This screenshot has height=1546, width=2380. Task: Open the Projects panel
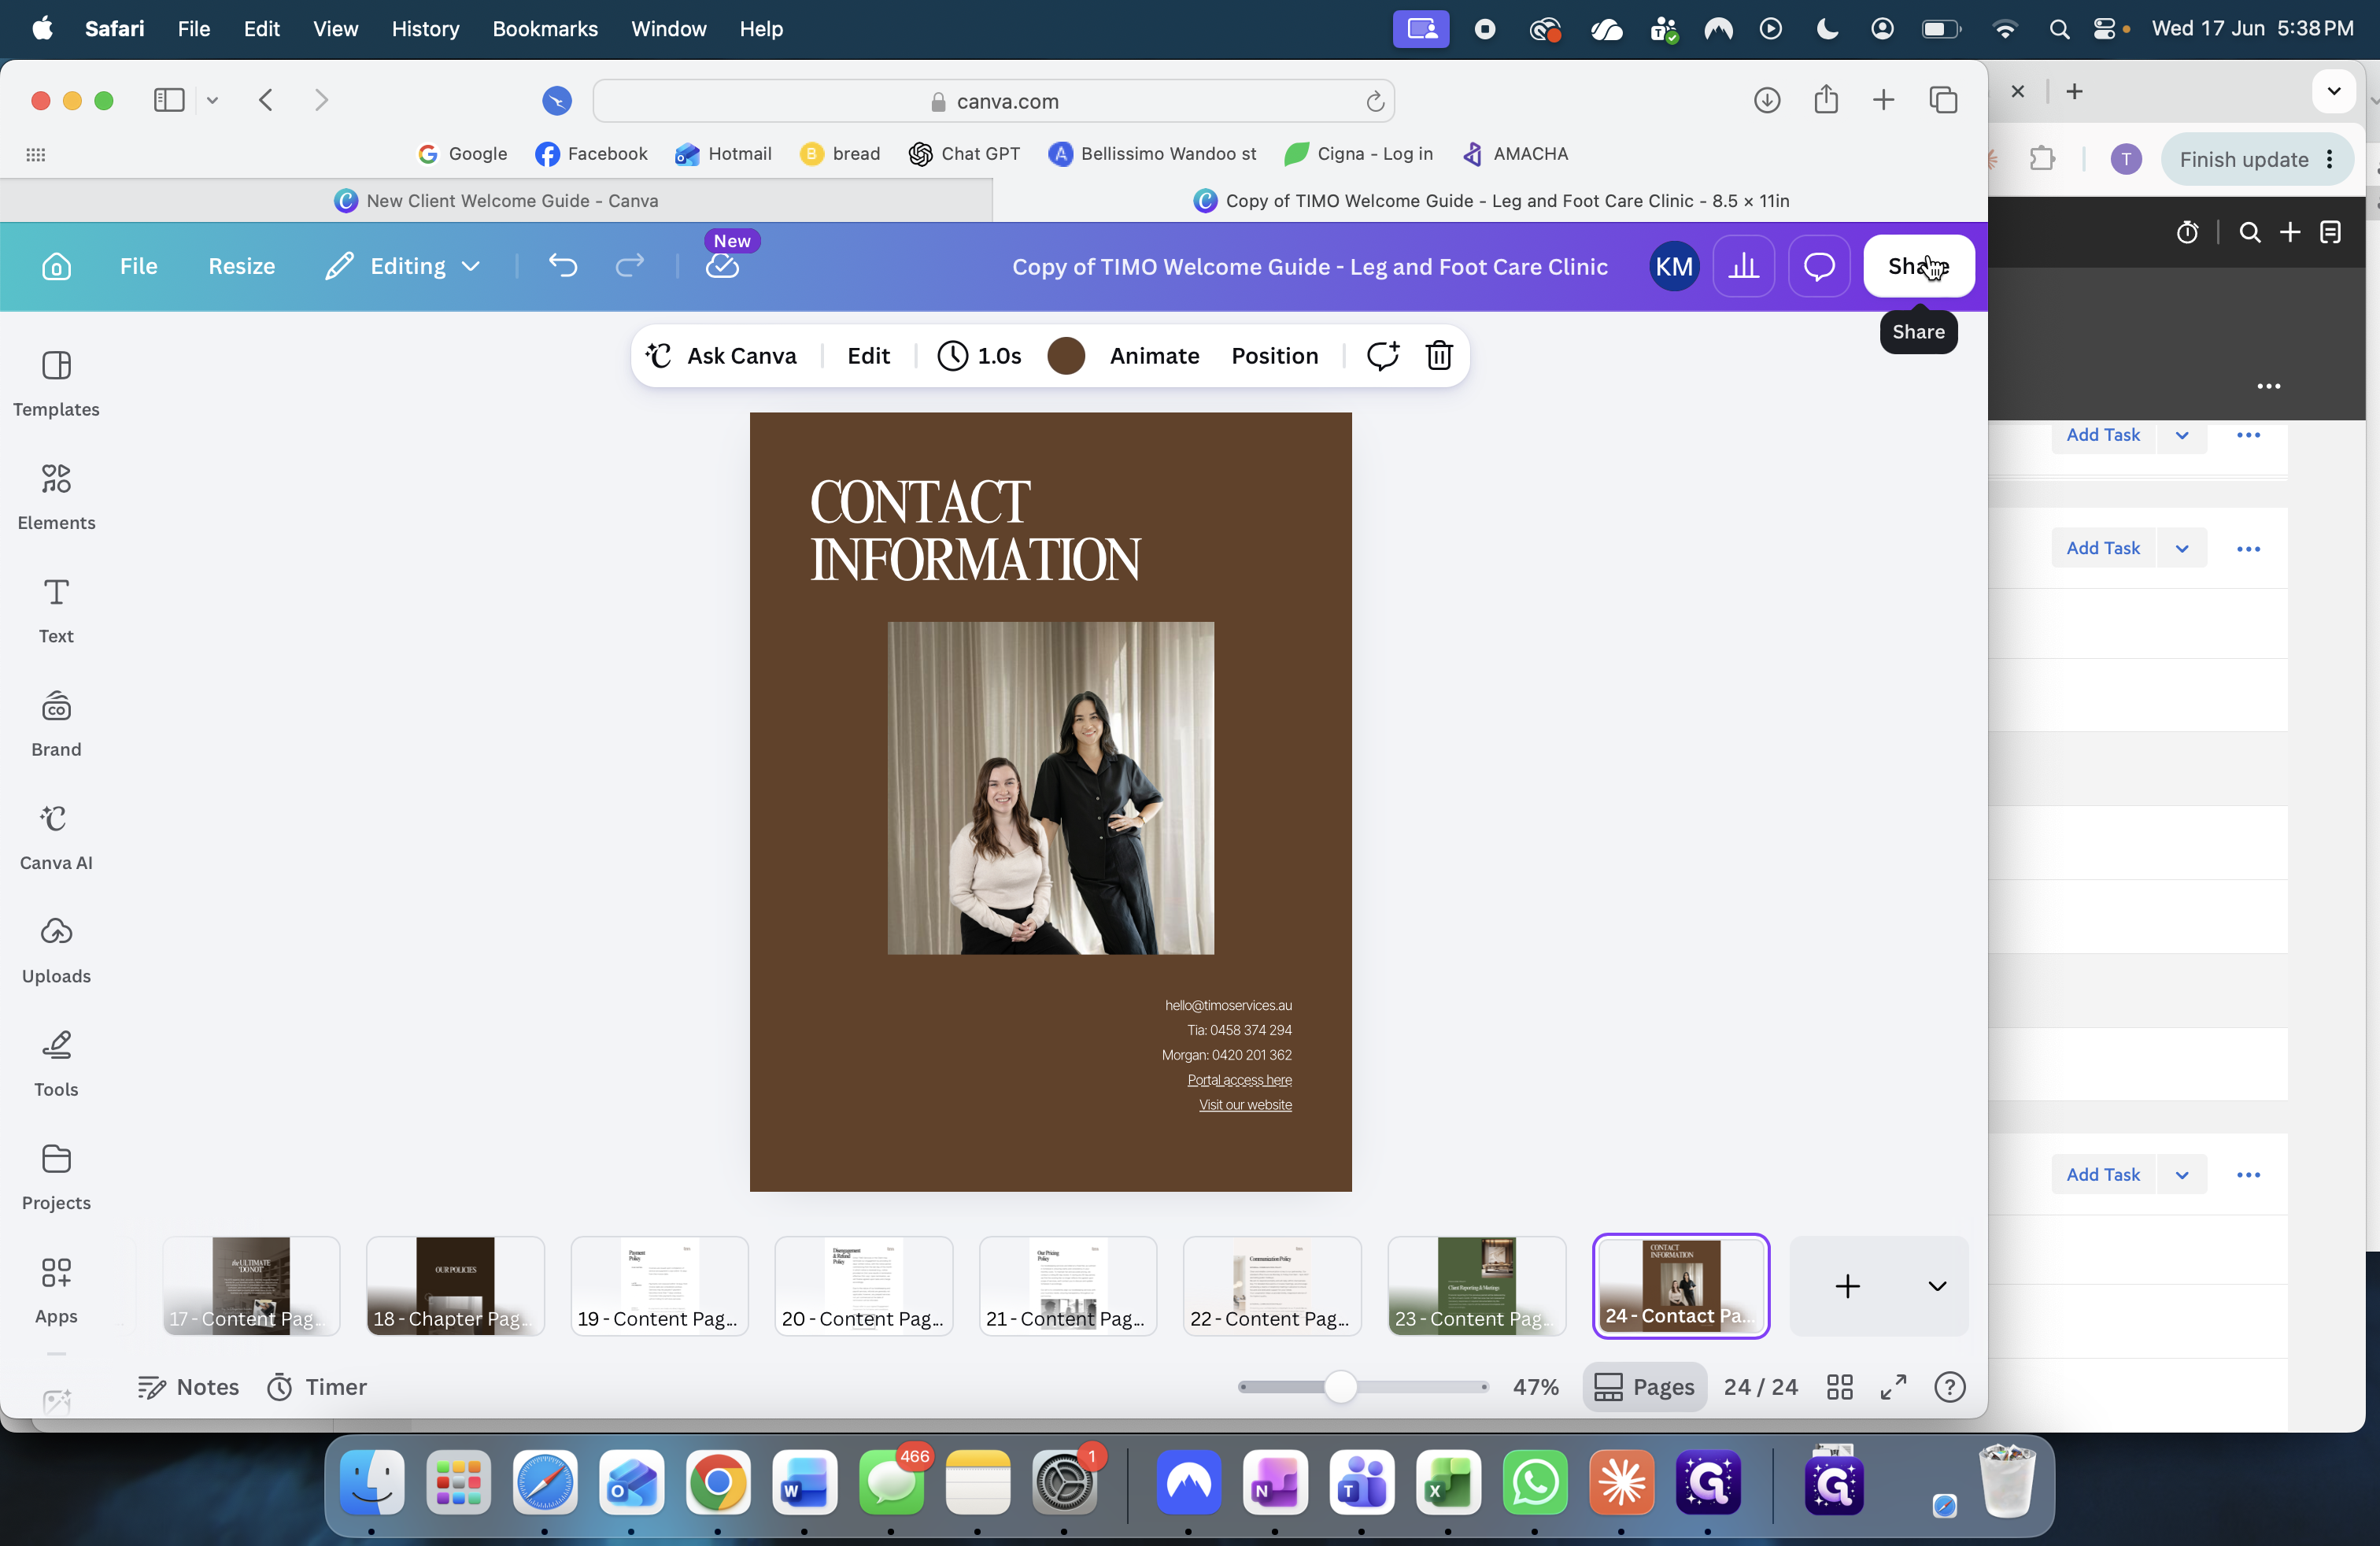point(56,1177)
